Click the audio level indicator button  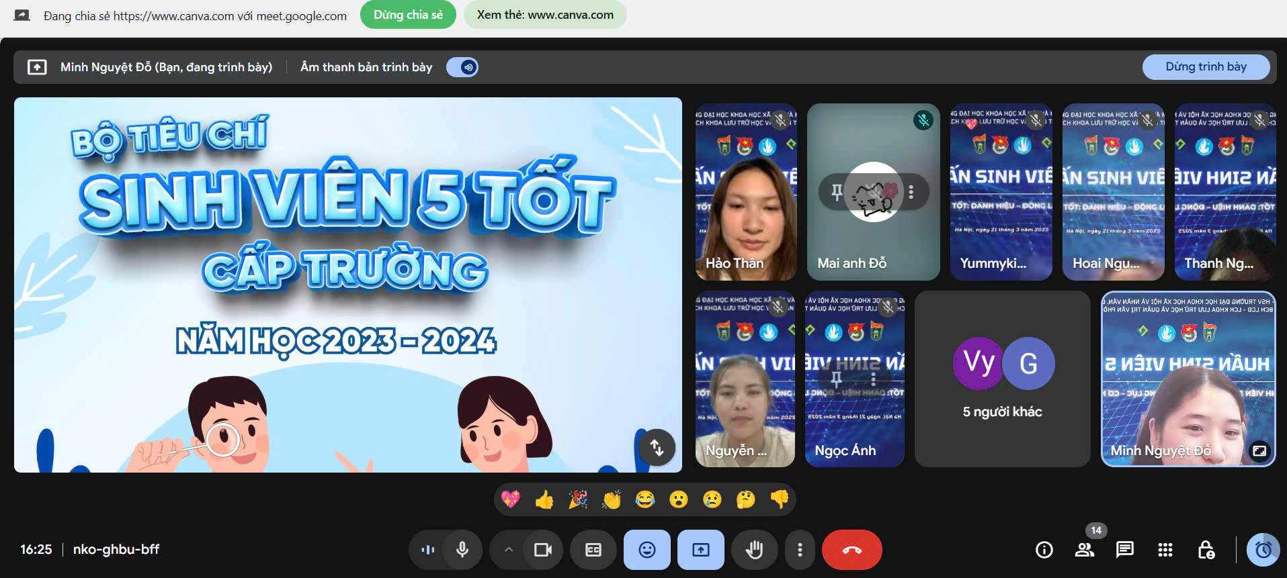point(428,550)
